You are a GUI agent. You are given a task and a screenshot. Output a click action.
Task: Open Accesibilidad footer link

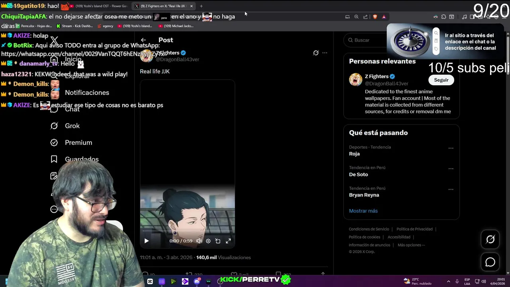(399, 237)
